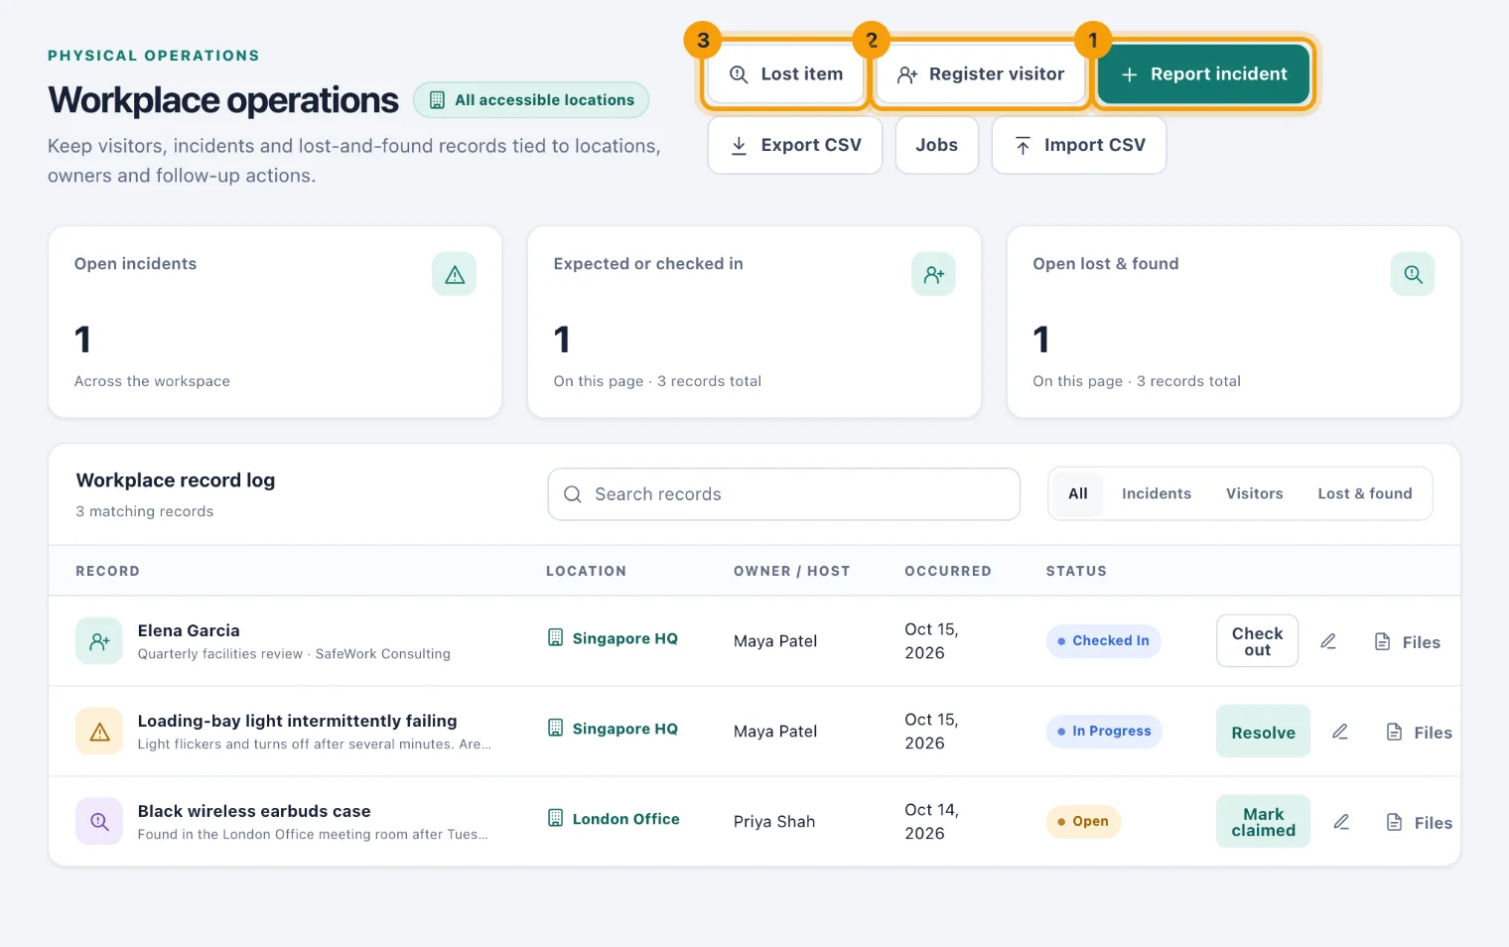This screenshot has width=1509, height=947.
Task: Click the Loading-bay light intermittently failing title
Action: [298, 721]
